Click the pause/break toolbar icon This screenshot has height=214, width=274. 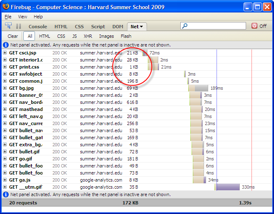(18, 26)
